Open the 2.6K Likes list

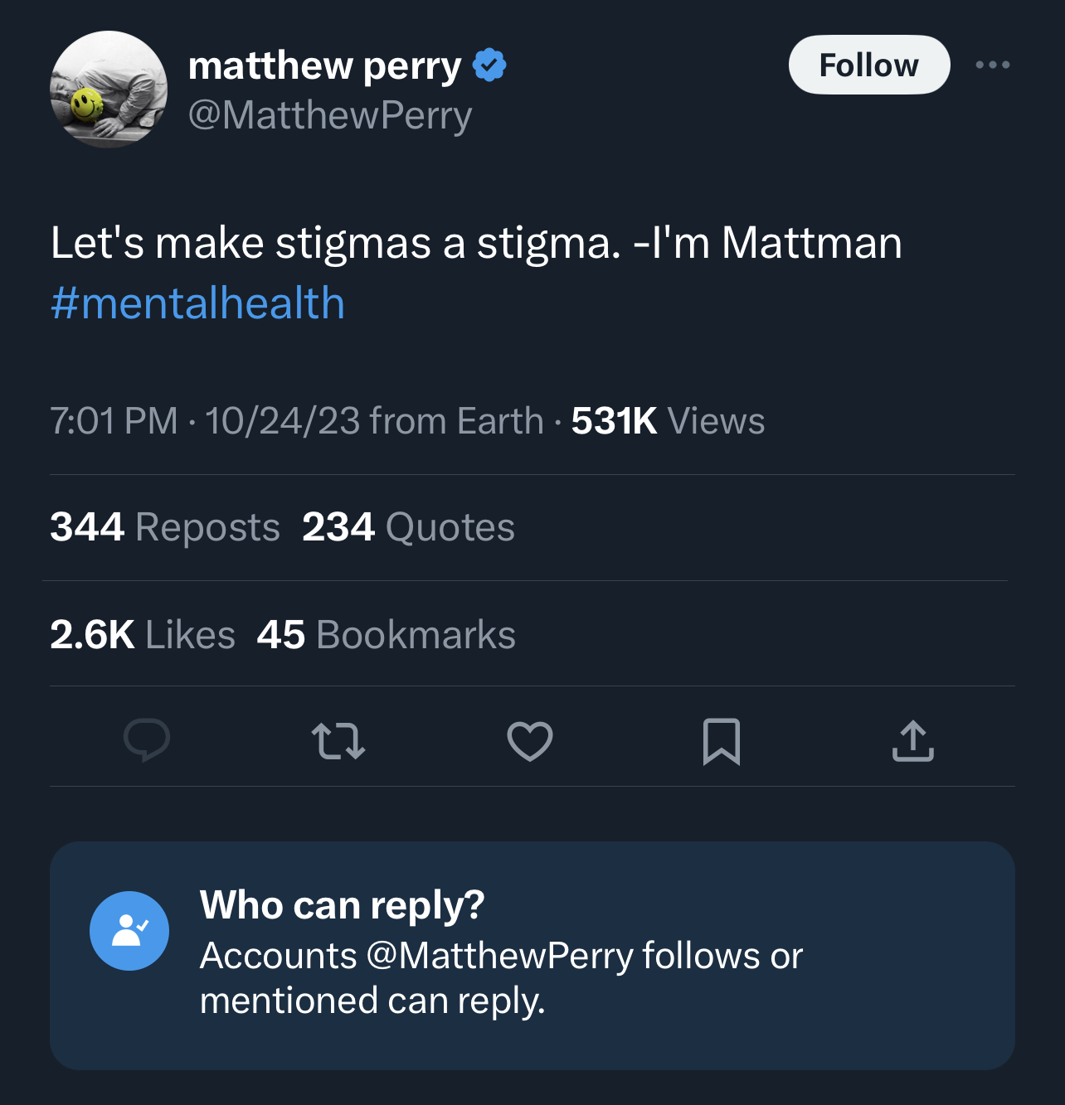[x=143, y=635]
